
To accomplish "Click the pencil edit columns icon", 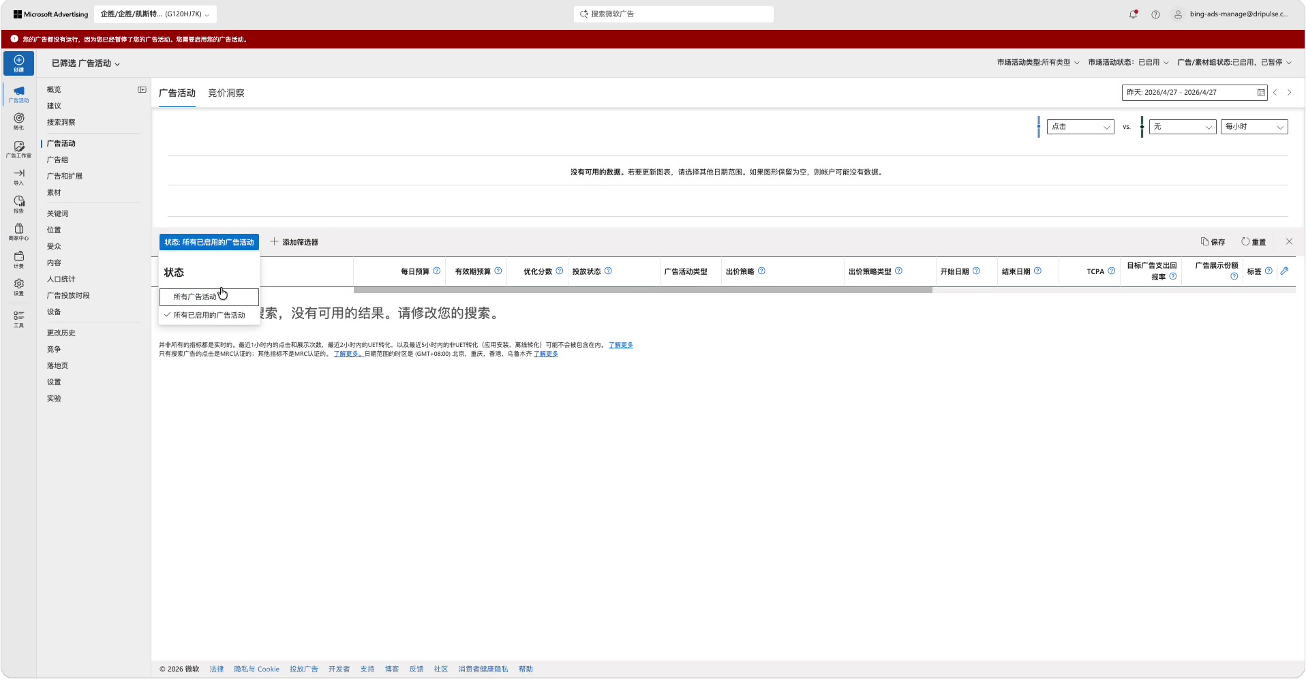I will tap(1284, 271).
